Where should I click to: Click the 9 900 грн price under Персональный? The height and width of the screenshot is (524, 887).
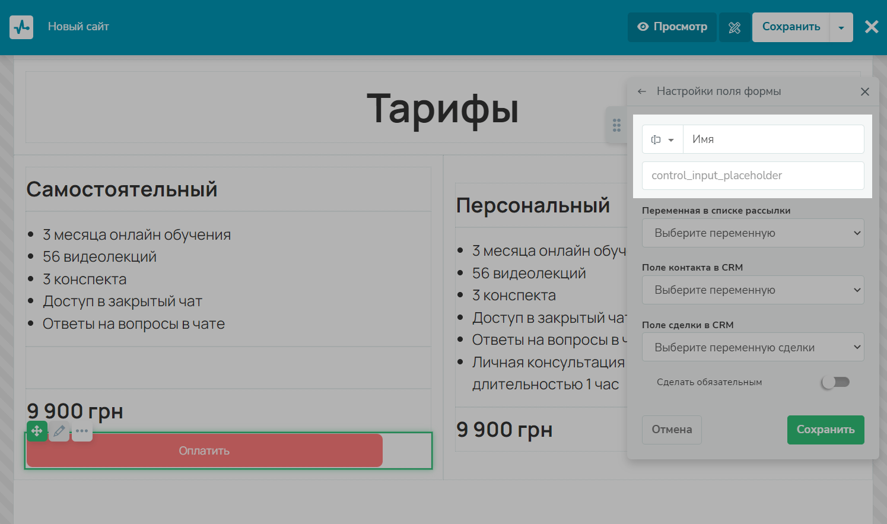coord(505,430)
